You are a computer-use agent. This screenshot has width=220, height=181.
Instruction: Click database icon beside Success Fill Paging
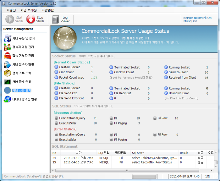click(111, 123)
